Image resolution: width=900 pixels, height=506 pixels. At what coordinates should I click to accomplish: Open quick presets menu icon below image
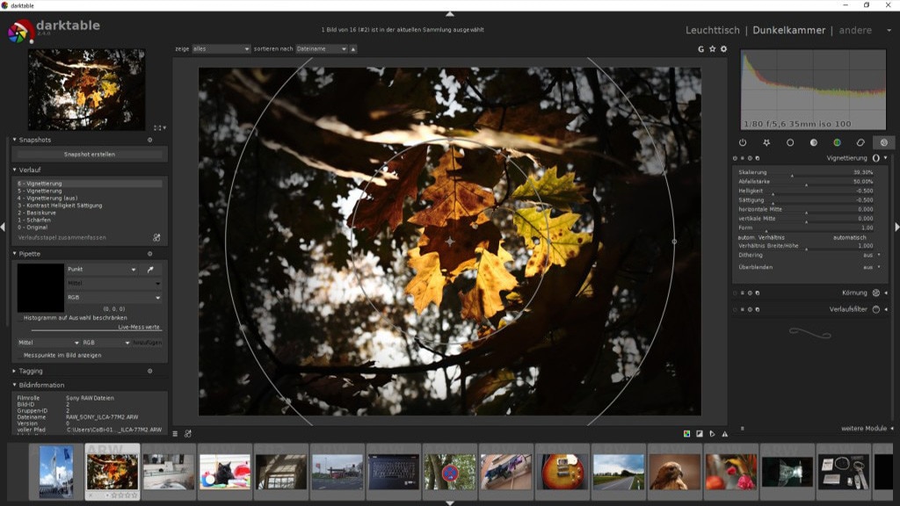175,434
